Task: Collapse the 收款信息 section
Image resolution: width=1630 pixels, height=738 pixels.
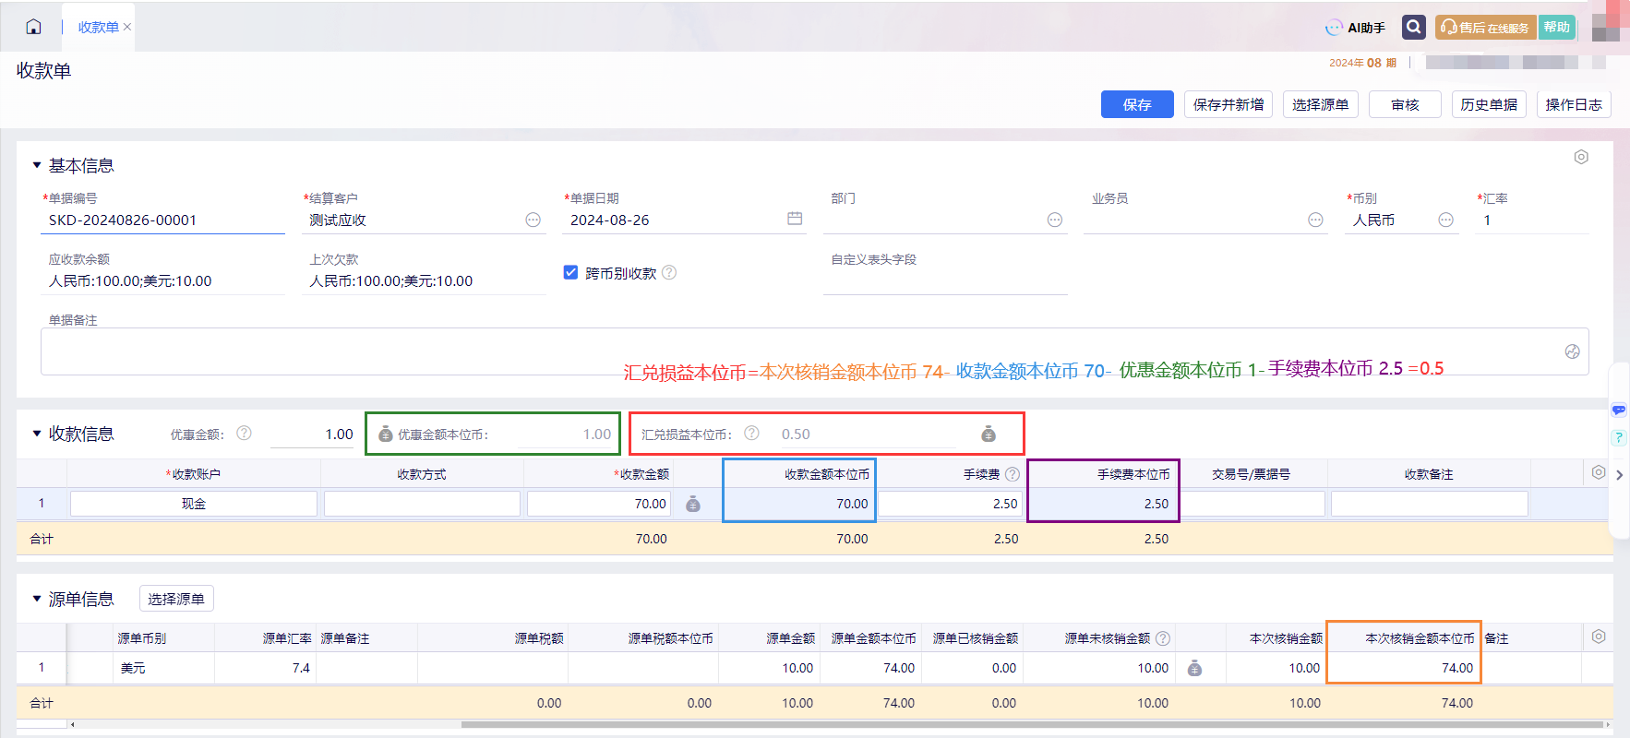Action: 37,434
